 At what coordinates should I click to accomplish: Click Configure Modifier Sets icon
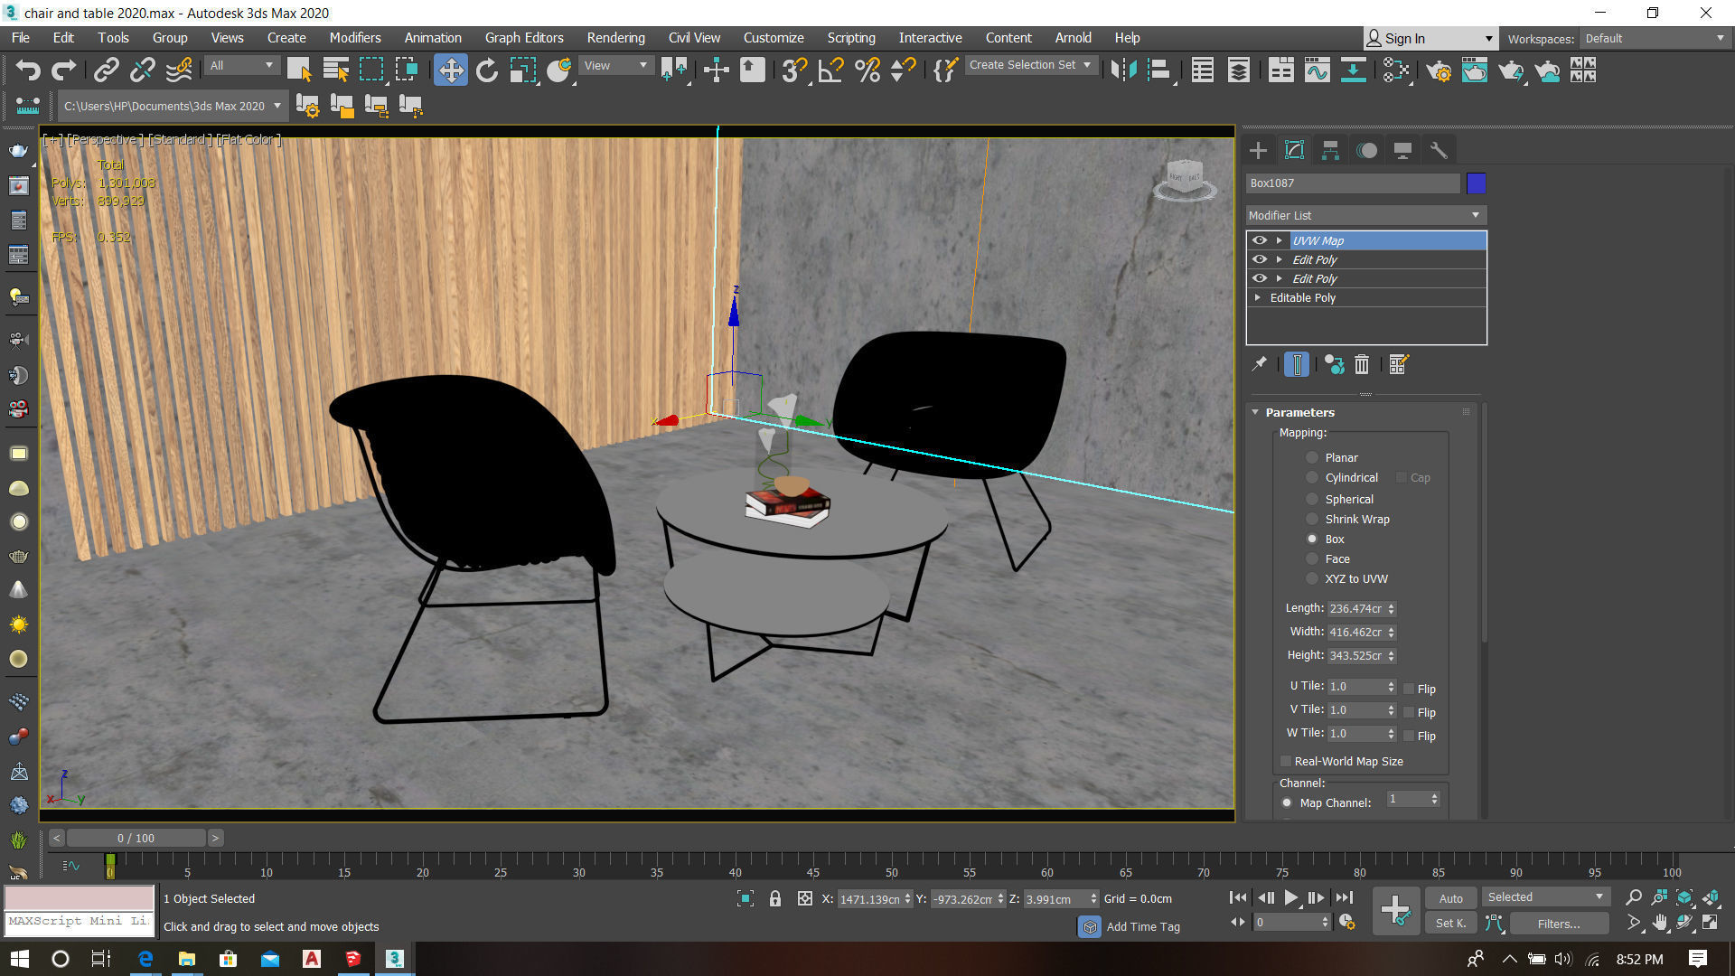pos(1399,364)
